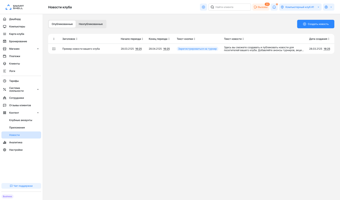Viewport: 340px width, 200px height.
Task: Click the plus icon beside search field
Action: tap(203, 7)
